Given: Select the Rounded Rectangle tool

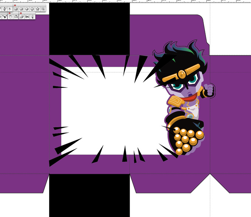Looking at the screenshot, I should (21, 9).
